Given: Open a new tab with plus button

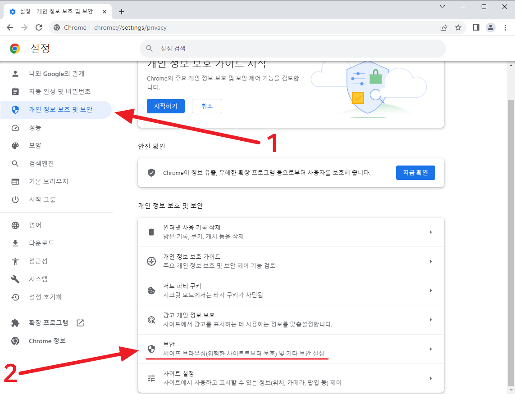Looking at the screenshot, I should tap(122, 12).
